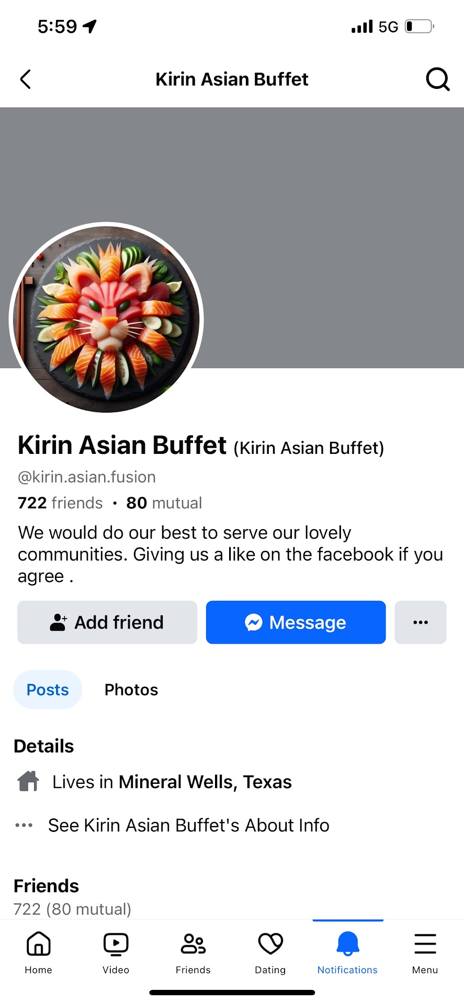The height and width of the screenshot is (1004, 464).
Task: Open the Friends tab in bottom bar
Action: pyautogui.click(x=193, y=953)
